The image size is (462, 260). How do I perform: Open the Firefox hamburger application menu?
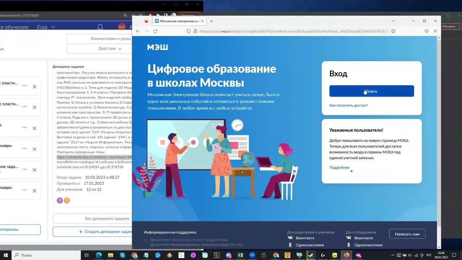435,31
